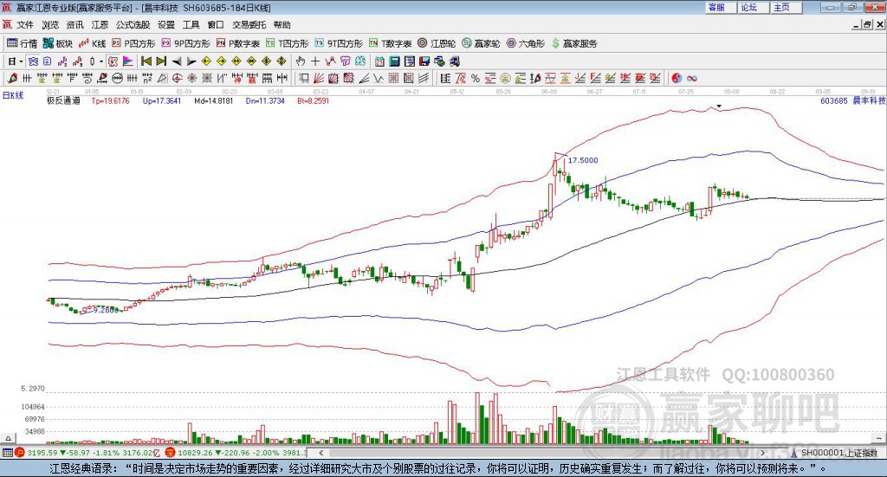The height and width of the screenshot is (477, 887).
Task: Open 赢家服务 dollar-sign item
Action: click(x=574, y=43)
